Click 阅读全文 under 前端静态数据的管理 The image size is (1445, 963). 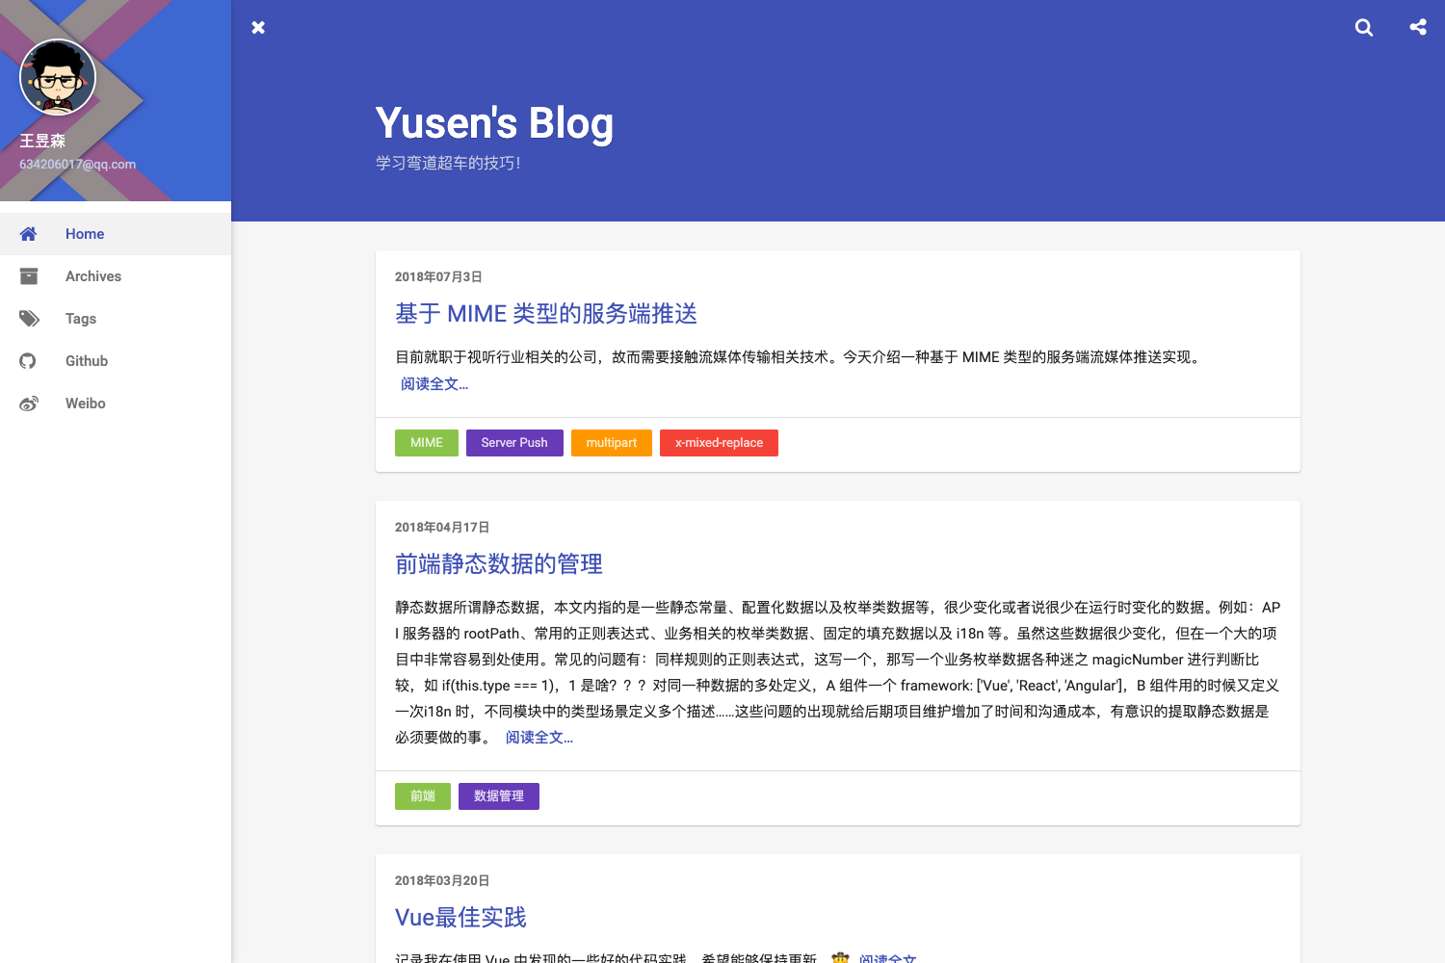538,737
